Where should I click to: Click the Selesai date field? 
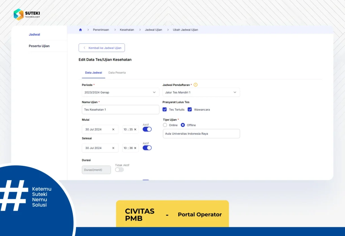100,148
